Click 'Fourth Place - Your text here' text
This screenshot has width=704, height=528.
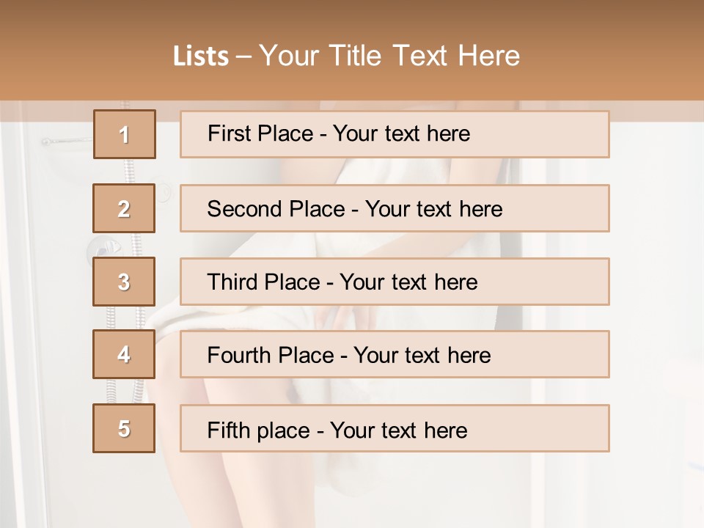(349, 355)
